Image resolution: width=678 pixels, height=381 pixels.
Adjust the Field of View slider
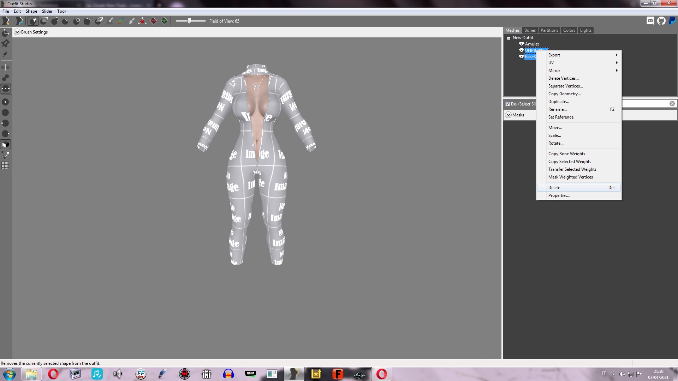tap(190, 21)
